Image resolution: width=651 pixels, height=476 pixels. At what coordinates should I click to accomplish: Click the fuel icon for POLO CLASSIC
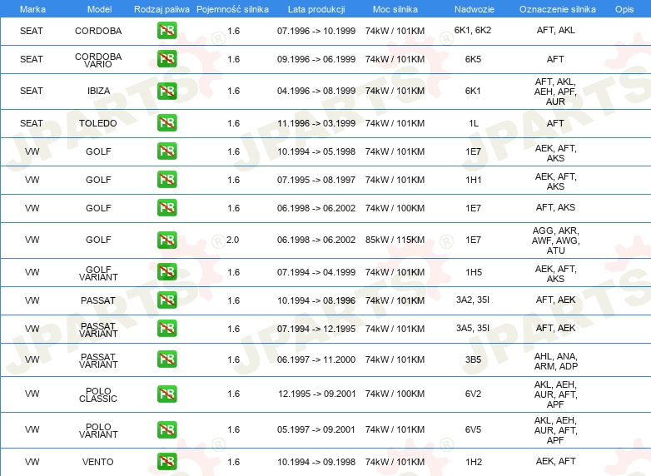166,394
